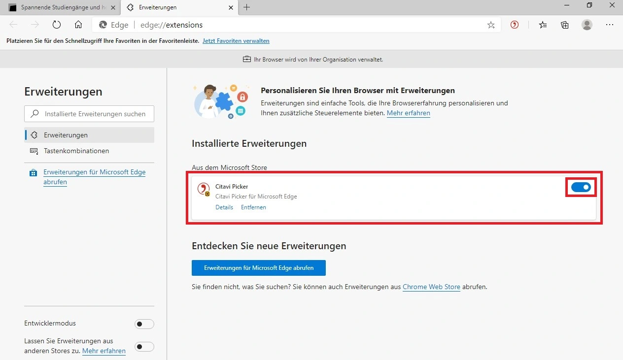Click the user profile avatar
This screenshot has height=360, width=623.
point(587,25)
